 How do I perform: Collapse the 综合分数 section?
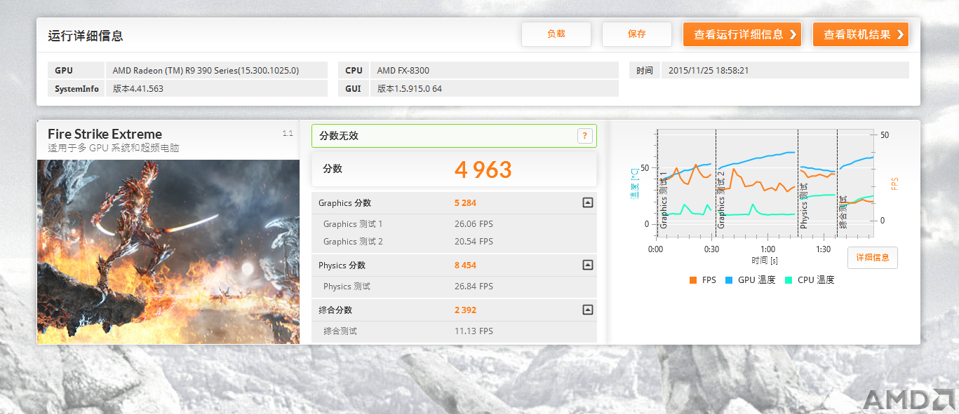click(588, 310)
